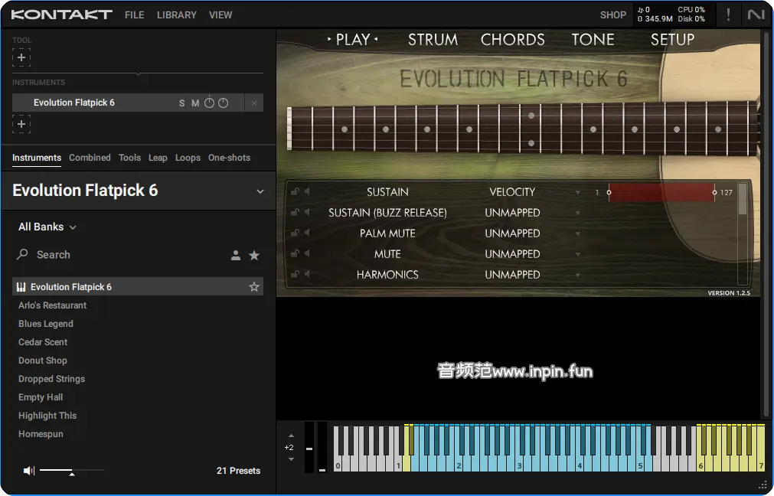
Task: Click the preview volume slider
Action: 70,470
